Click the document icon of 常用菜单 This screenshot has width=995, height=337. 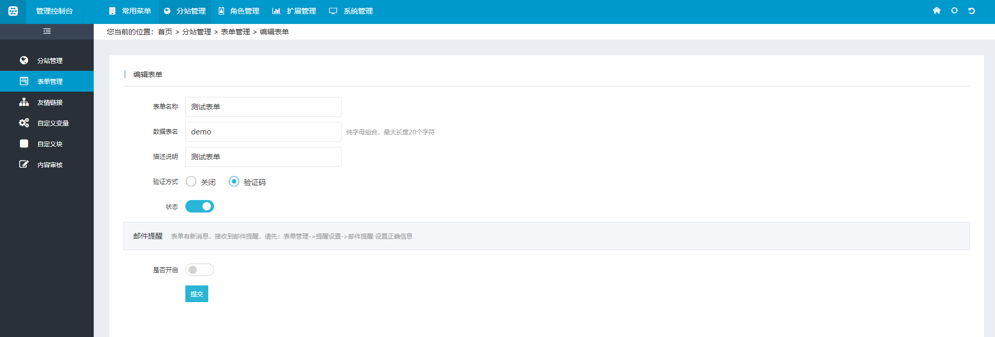click(x=112, y=11)
